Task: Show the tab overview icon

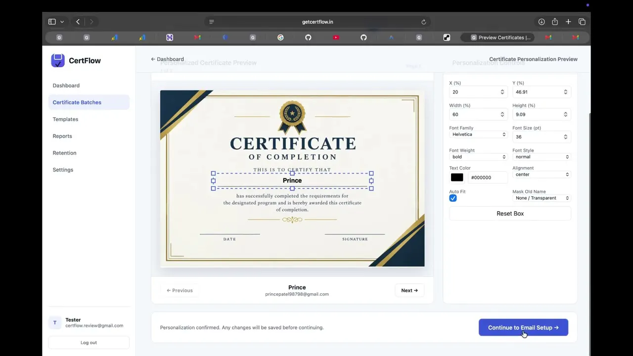Action: point(582,22)
